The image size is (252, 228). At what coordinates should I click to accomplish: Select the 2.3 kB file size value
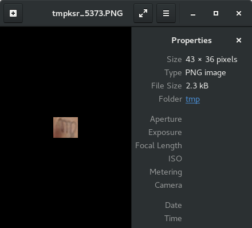pyautogui.click(x=197, y=86)
